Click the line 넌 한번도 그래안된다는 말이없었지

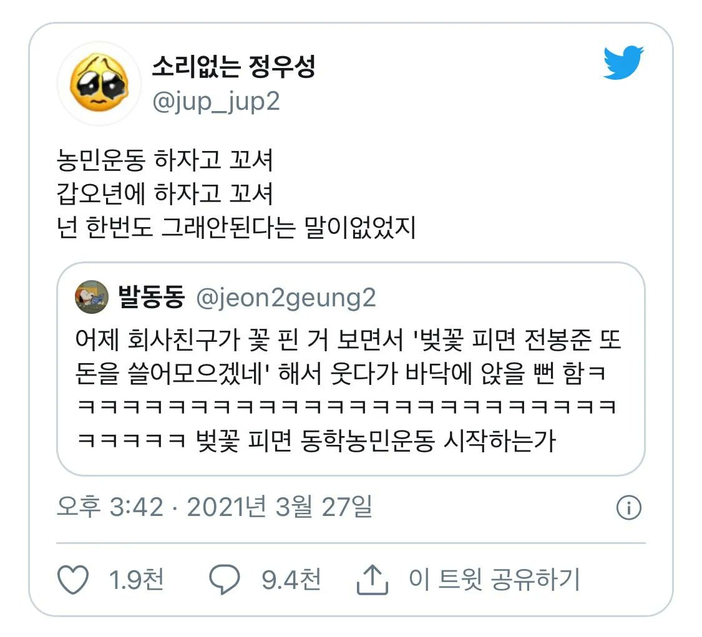tap(236, 227)
